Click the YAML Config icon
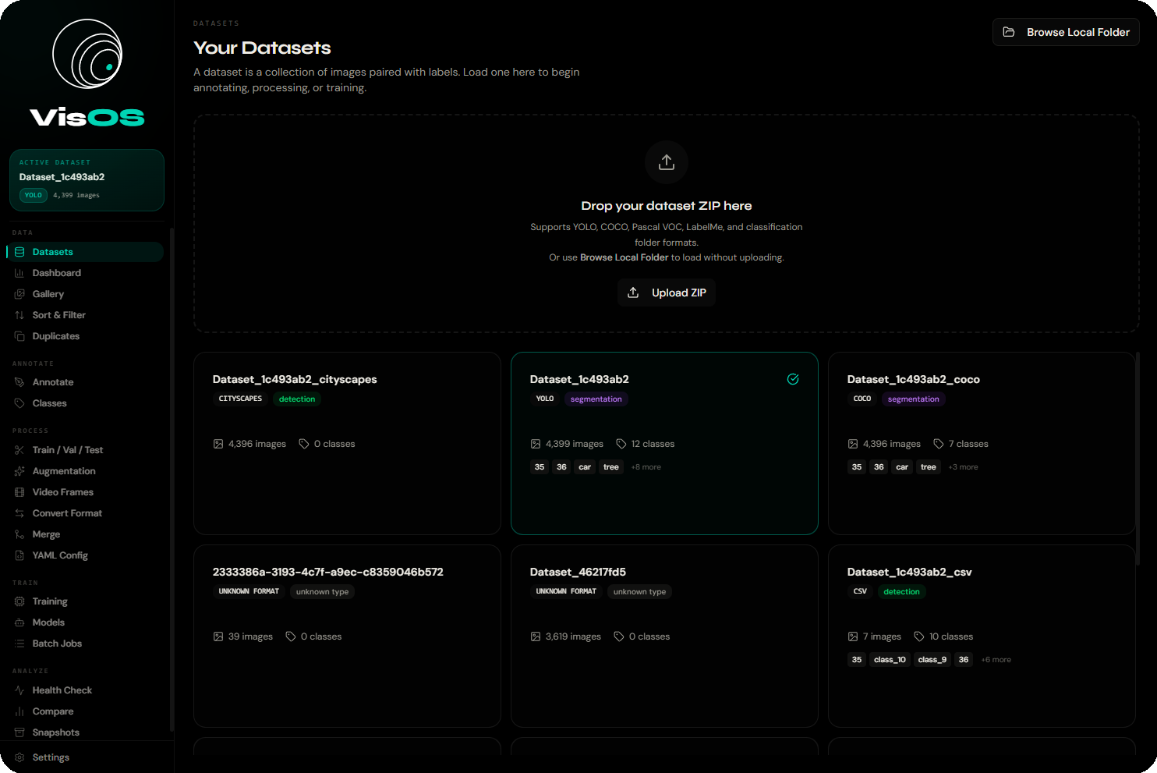The height and width of the screenshot is (773, 1157). 21,555
